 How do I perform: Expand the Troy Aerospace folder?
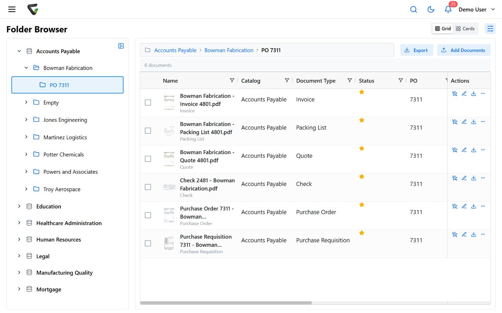tap(26, 189)
